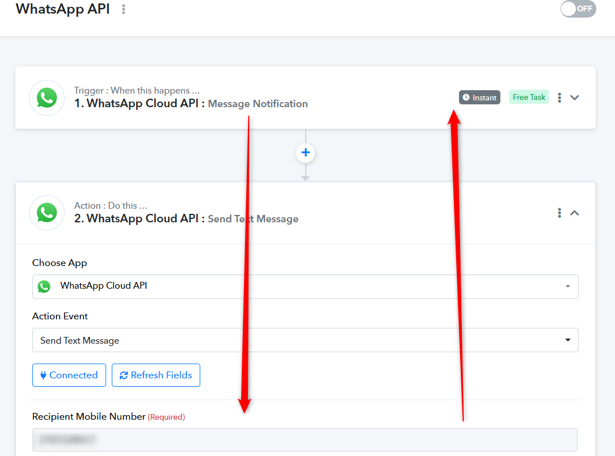The width and height of the screenshot is (615, 456).
Task: Click the Recipient Mobile Number field
Action: pyautogui.click(x=305, y=440)
